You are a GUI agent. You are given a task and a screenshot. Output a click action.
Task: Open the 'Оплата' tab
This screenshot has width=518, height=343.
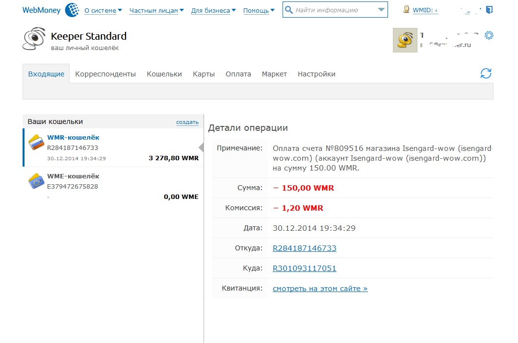click(x=238, y=74)
